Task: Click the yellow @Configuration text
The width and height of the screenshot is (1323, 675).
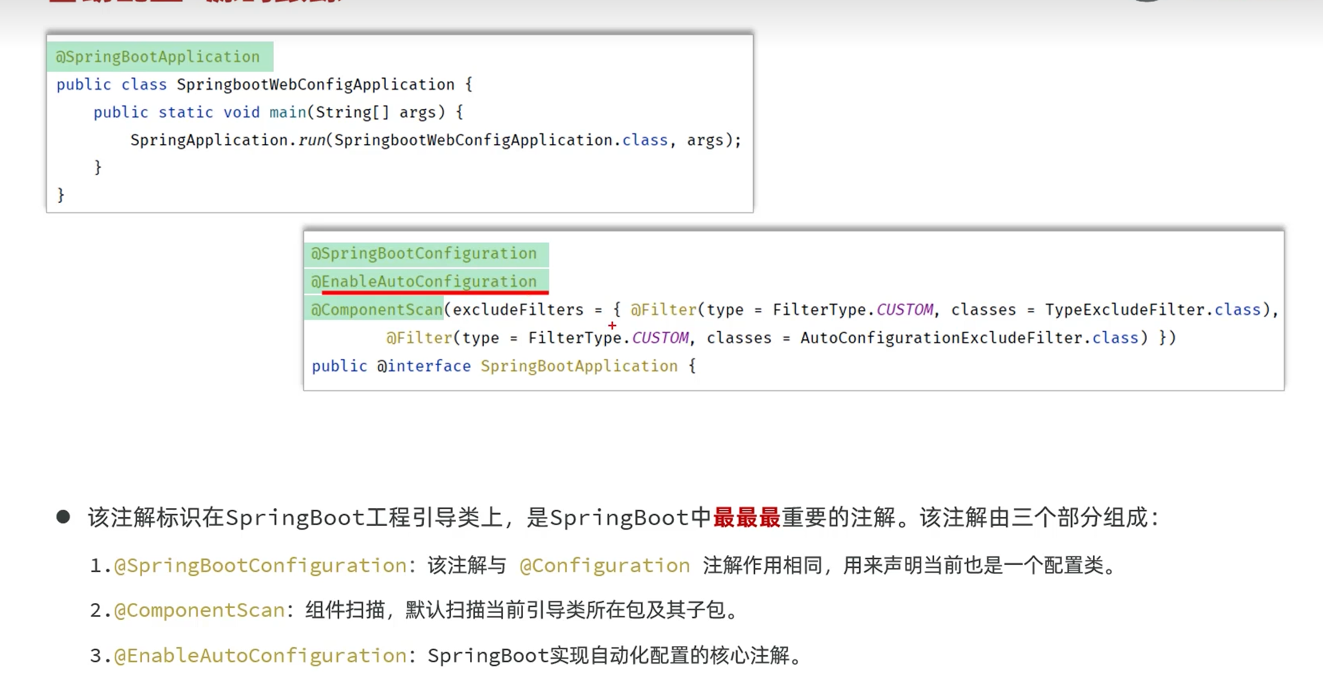Action: 605,565
